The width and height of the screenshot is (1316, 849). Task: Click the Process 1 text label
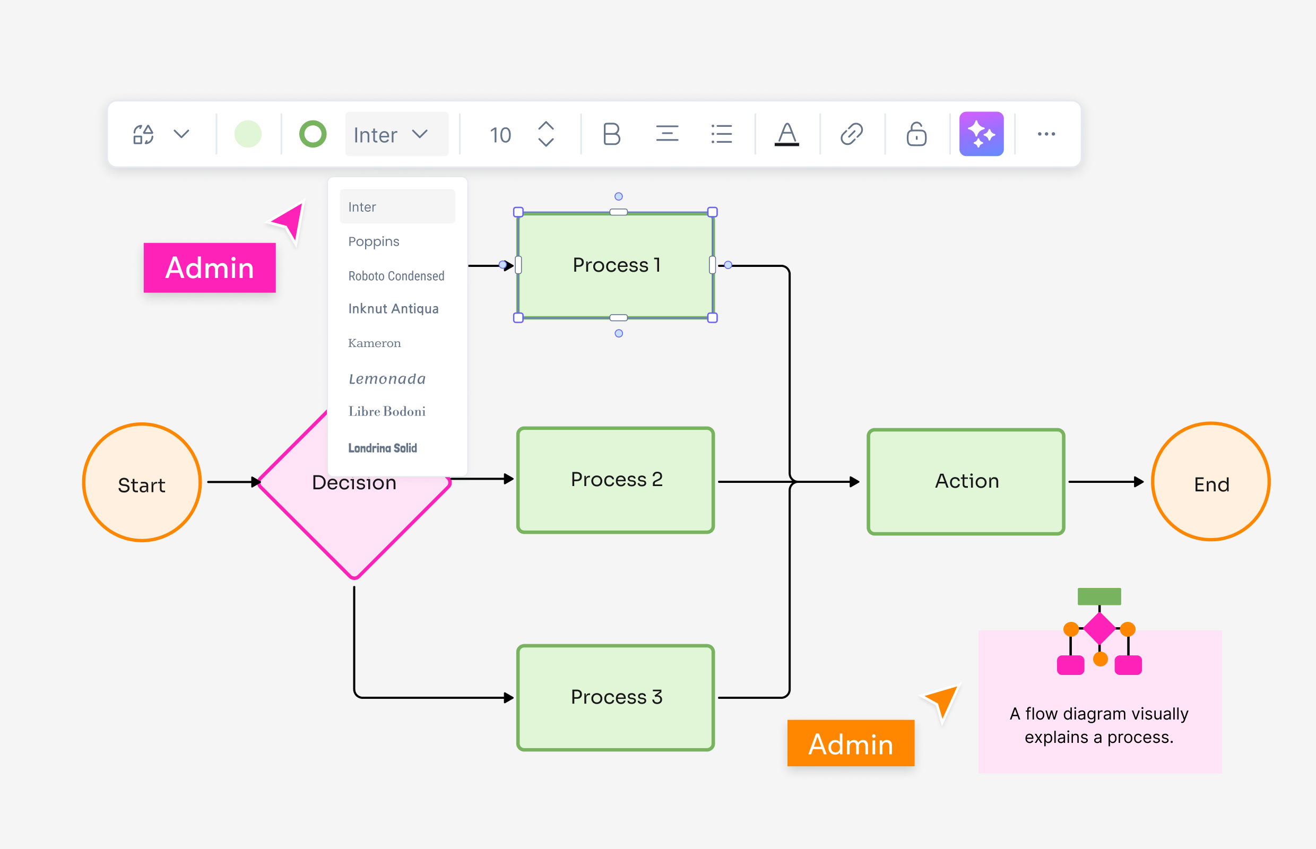click(616, 265)
